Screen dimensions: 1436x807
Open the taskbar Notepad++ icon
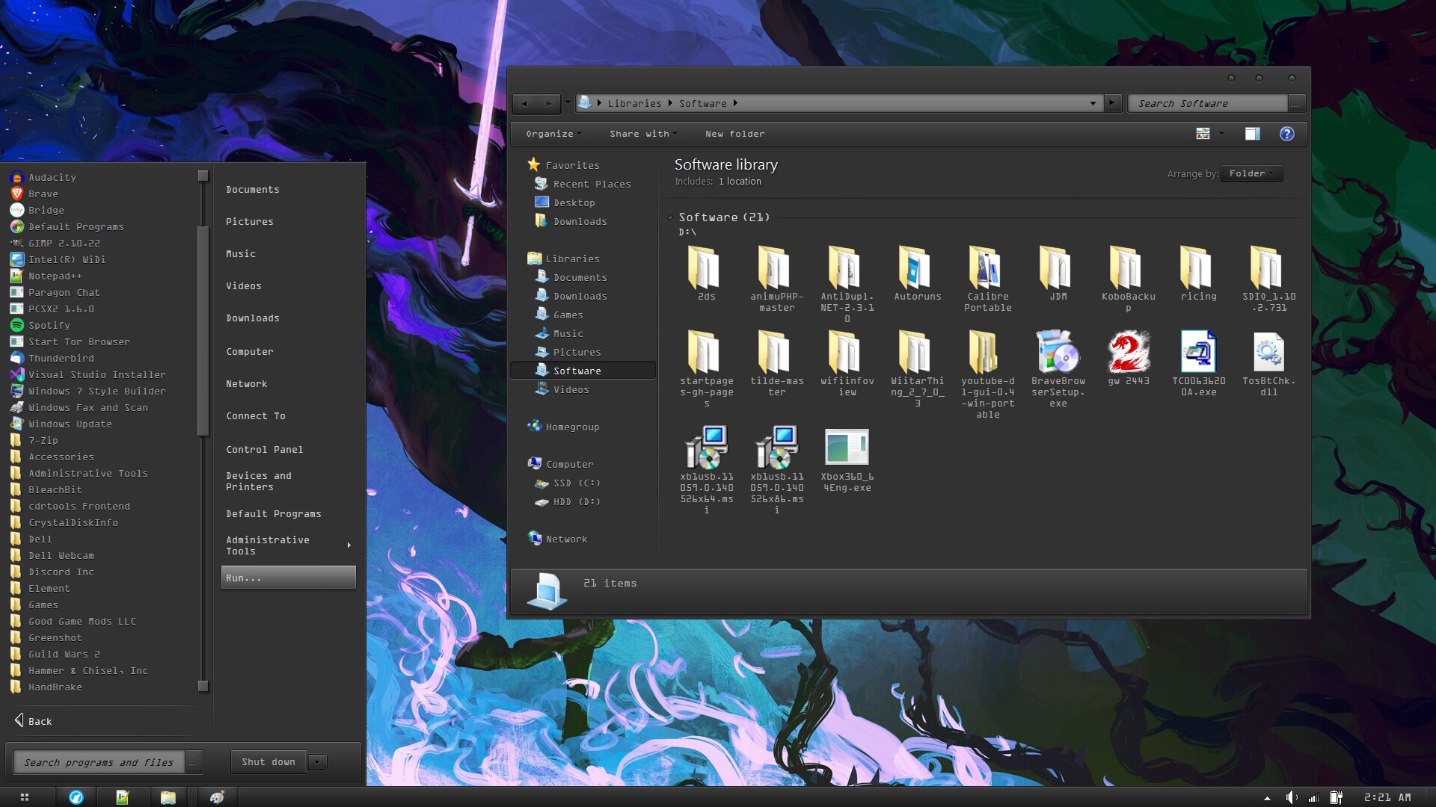tap(123, 797)
